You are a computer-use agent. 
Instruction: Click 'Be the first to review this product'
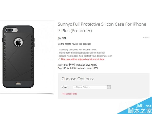click(74, 44)
